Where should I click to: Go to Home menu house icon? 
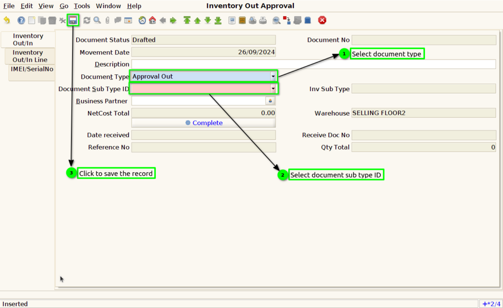(152, 20)
